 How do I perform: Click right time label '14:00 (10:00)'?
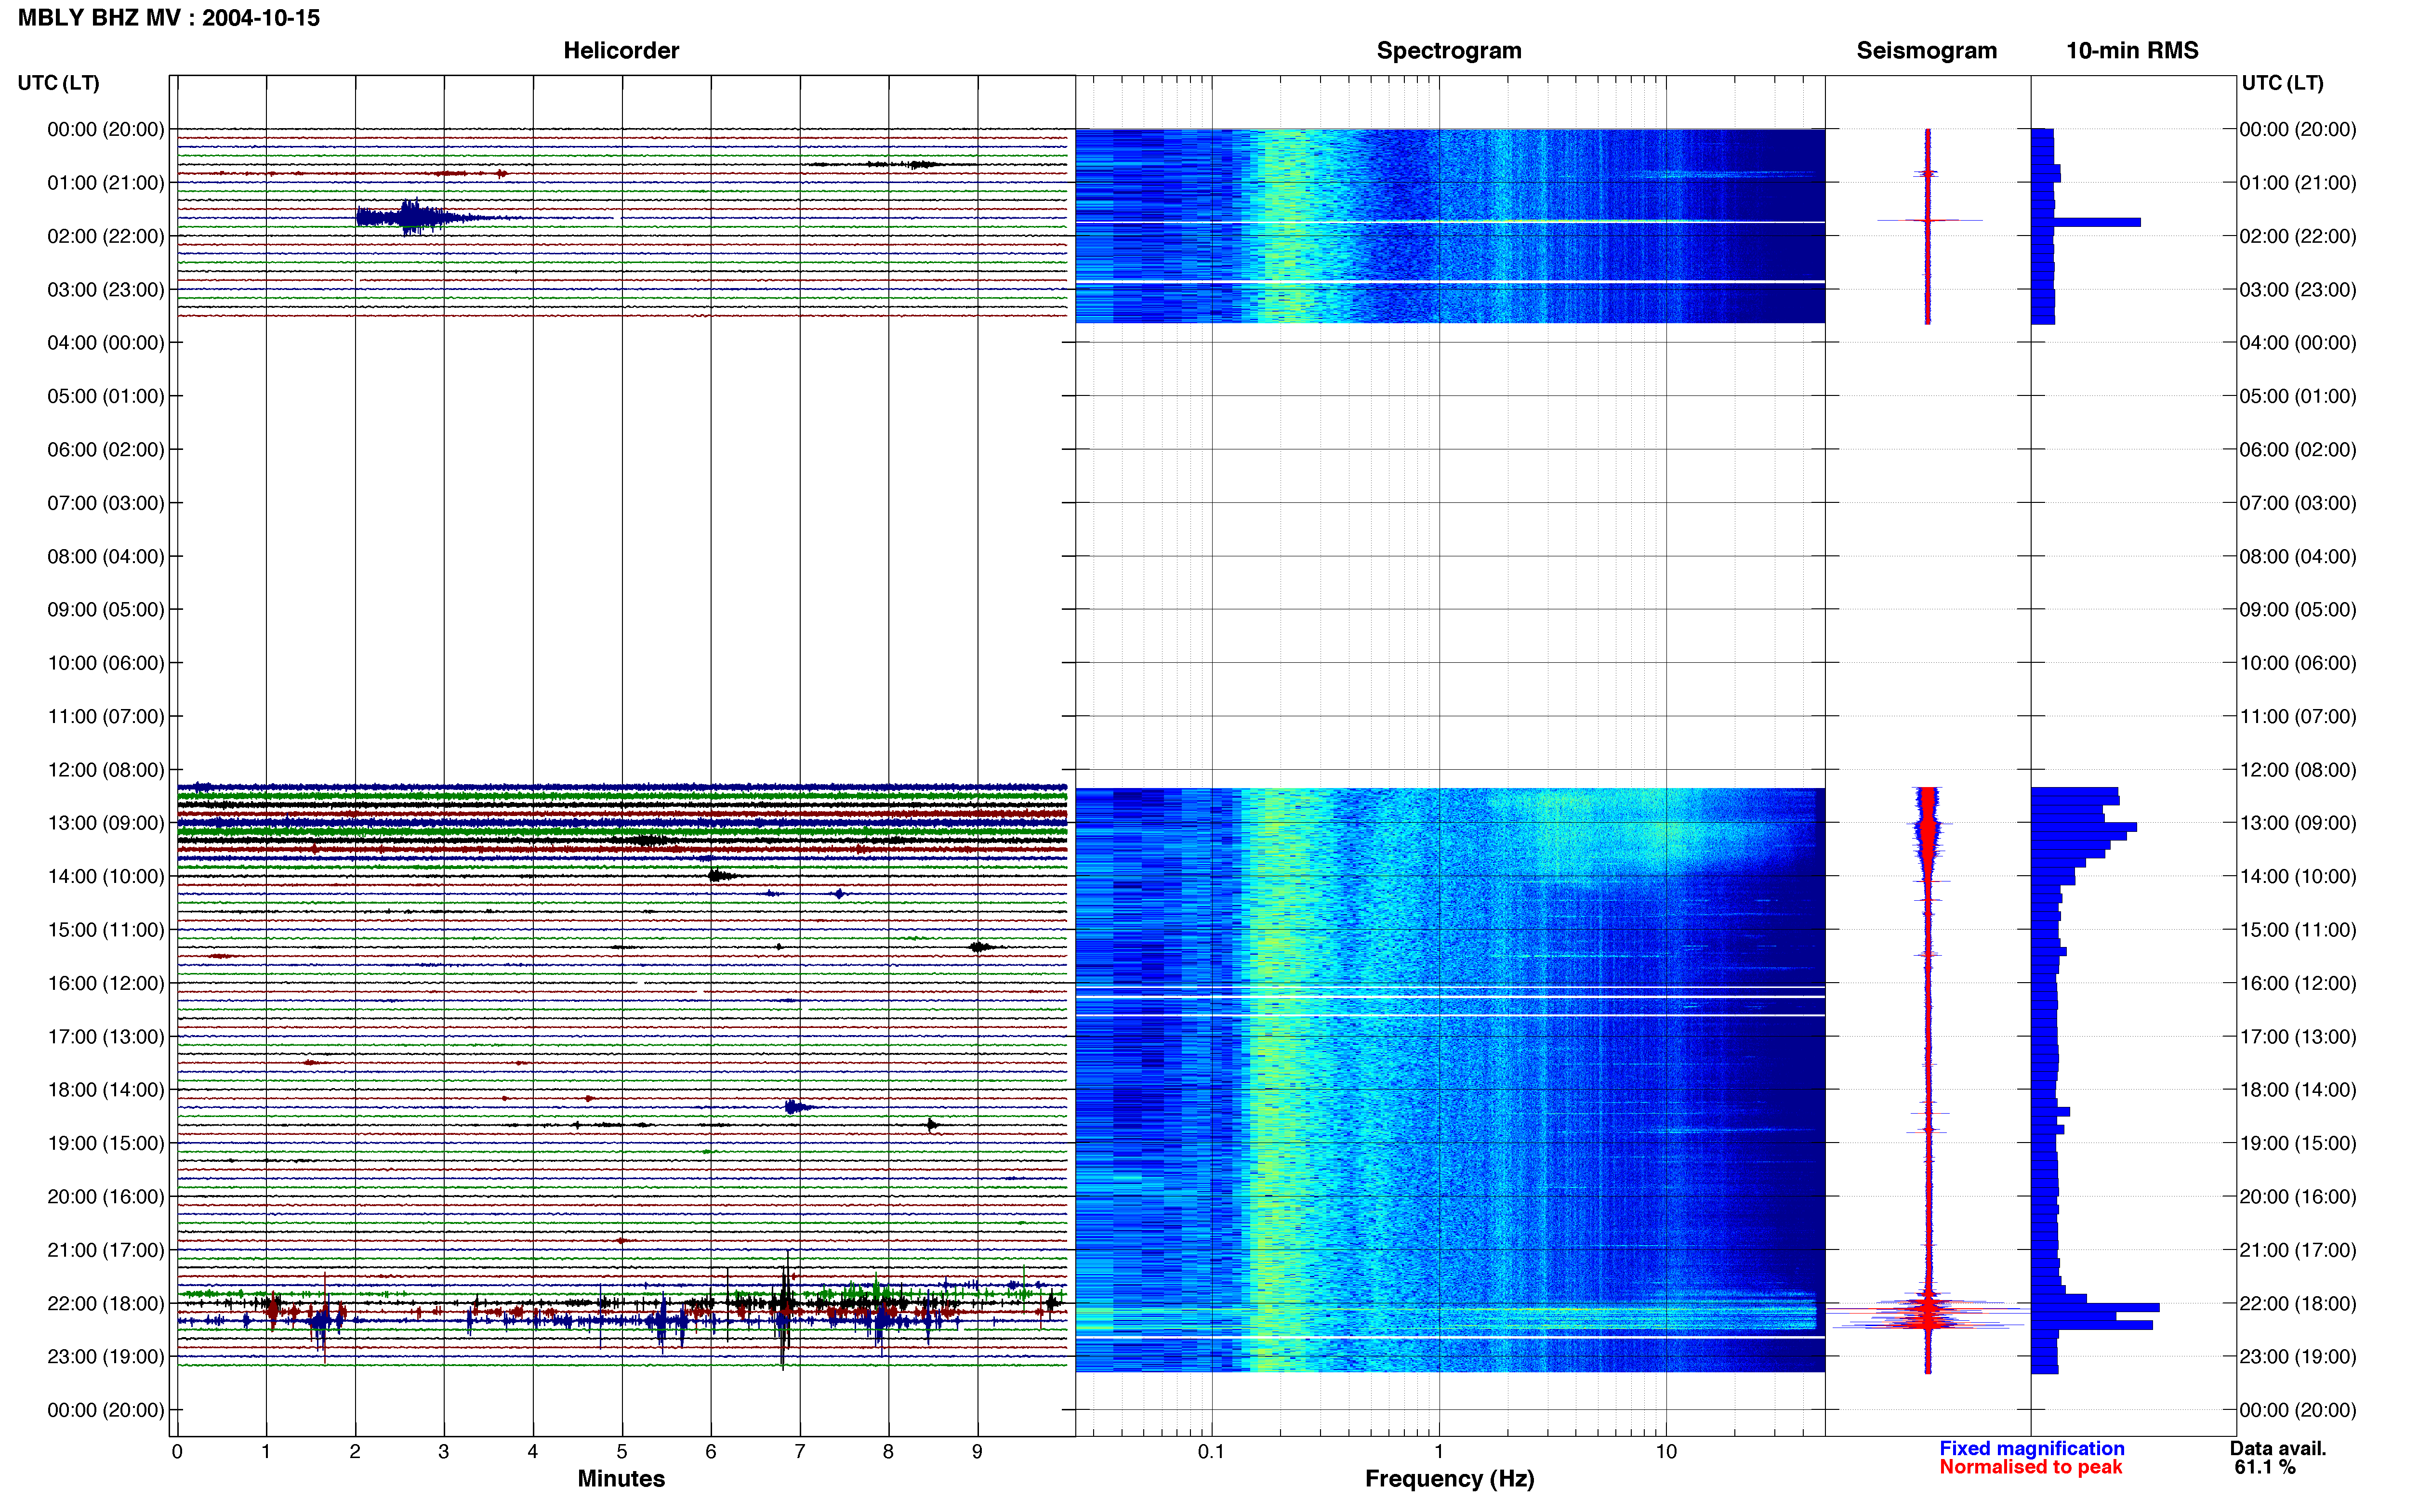point(2297,877)
